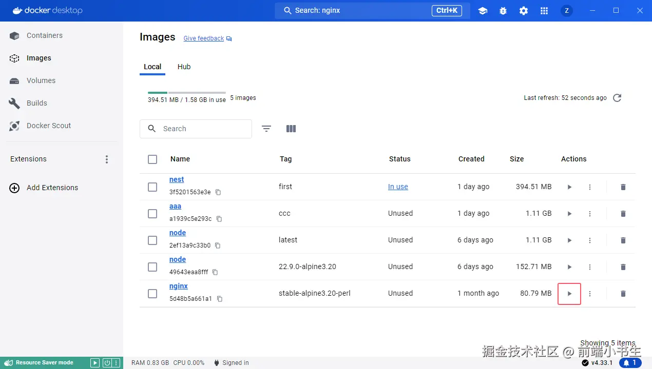
Task: Open more actions for nest image
Action: tap(590, 187)
